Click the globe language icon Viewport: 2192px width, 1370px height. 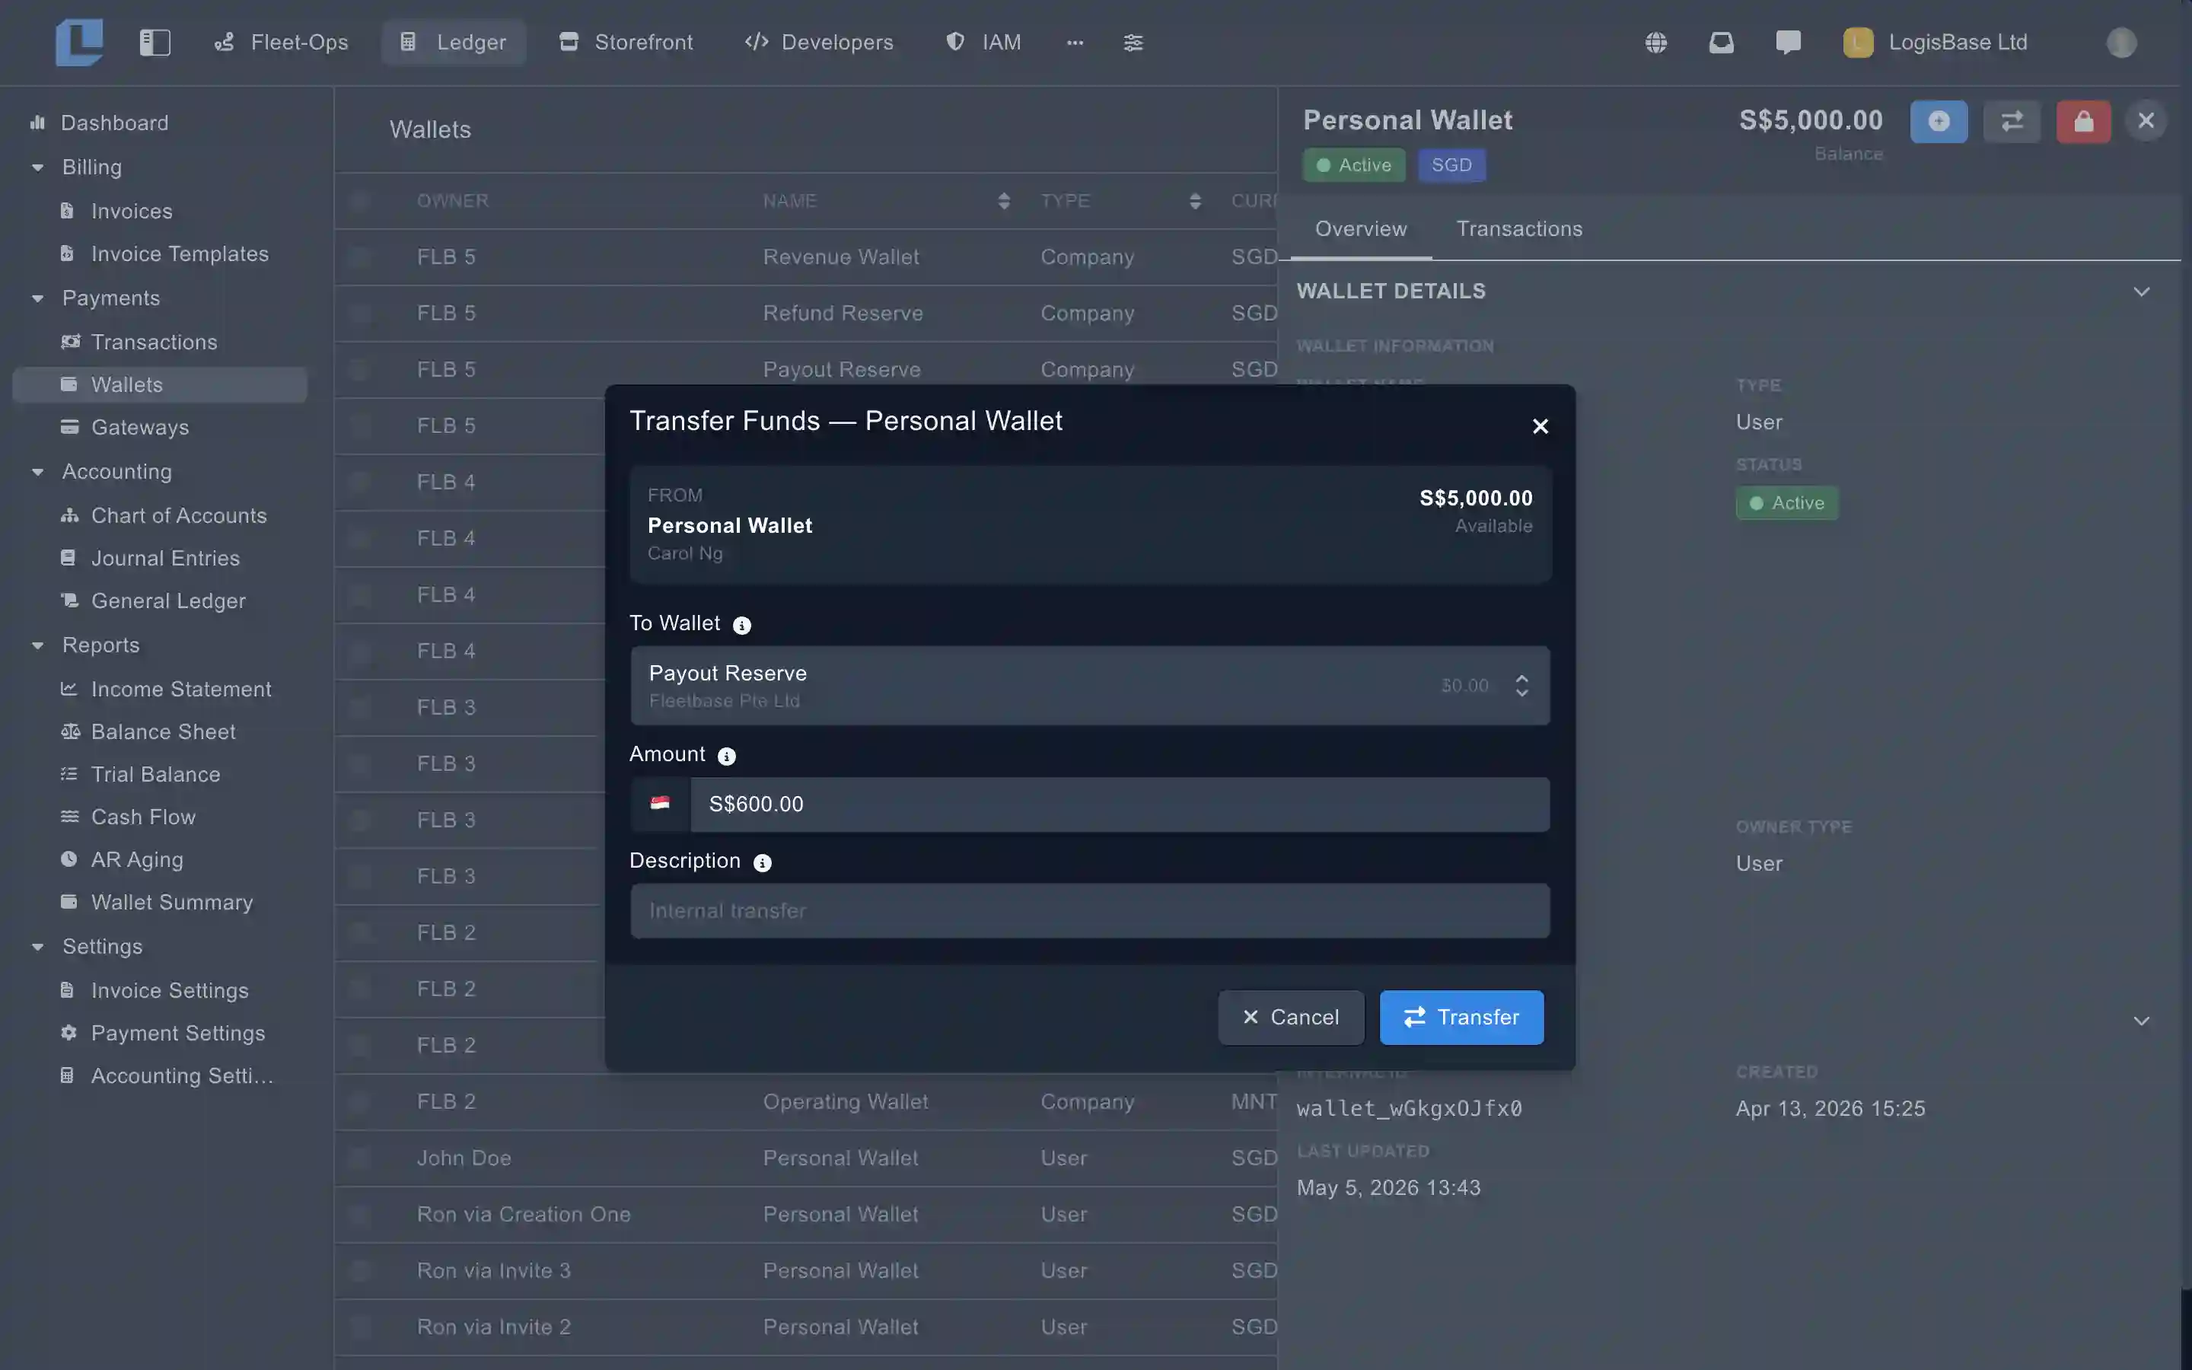[1655, 43]
